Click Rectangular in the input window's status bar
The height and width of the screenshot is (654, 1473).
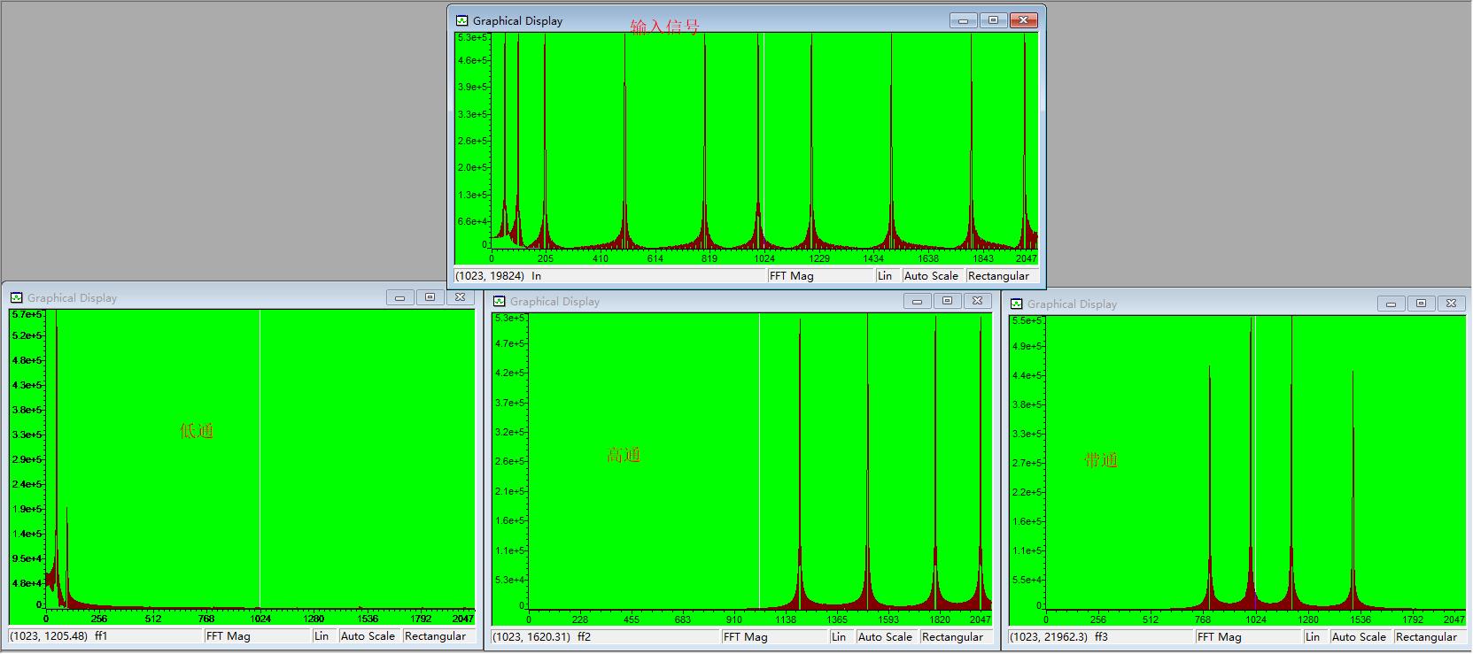pos(998,276)
